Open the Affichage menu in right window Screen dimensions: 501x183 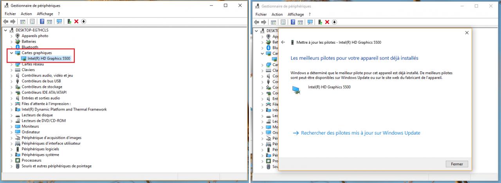(296, 14)
